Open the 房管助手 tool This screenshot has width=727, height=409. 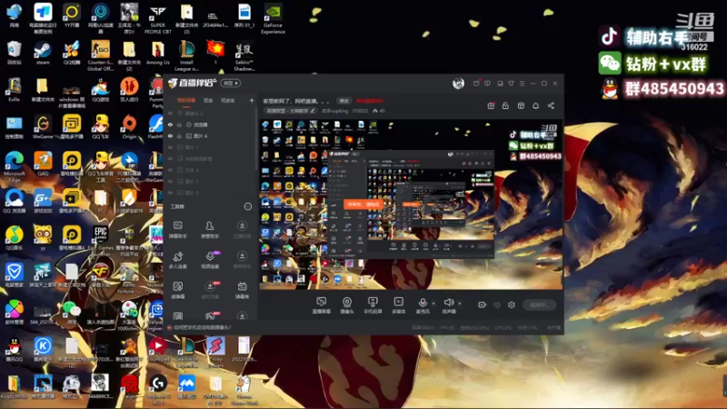pyautogui.click(x=210, y=229)
